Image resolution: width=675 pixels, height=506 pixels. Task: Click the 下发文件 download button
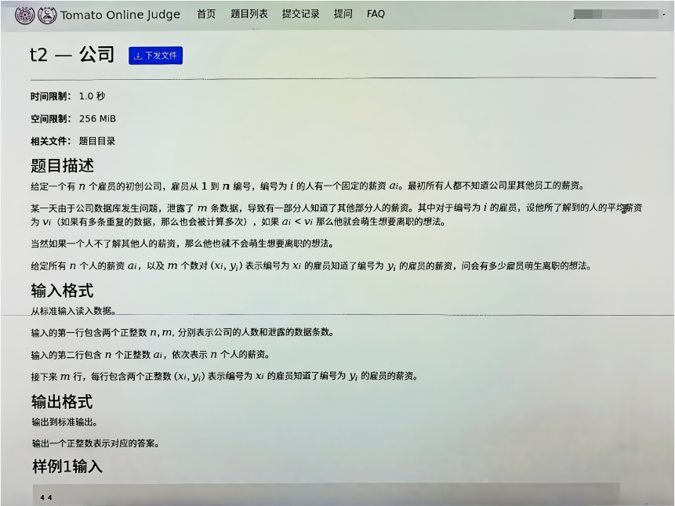(x=155, y=56)
